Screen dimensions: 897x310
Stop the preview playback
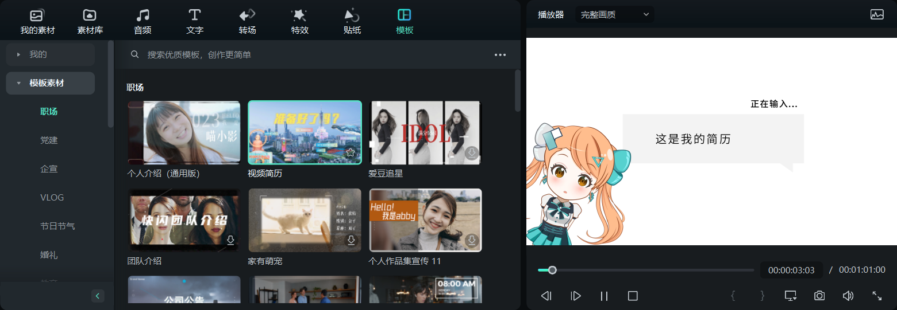tap(633, 296)
